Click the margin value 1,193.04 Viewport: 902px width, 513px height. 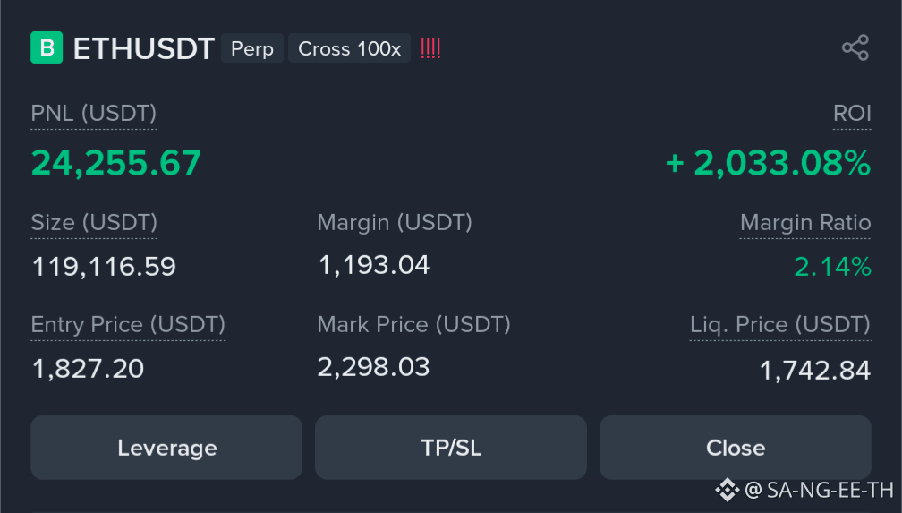(x=373, y=265)
